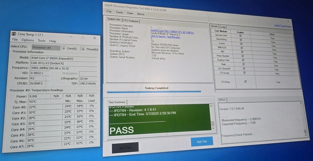313x161 pixels.
Task: Click Core #6 load value 2%
Action: [91, 137]
